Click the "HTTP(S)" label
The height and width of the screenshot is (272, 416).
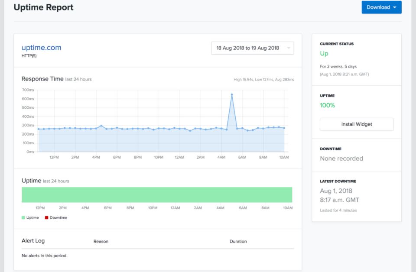[29, 56]
